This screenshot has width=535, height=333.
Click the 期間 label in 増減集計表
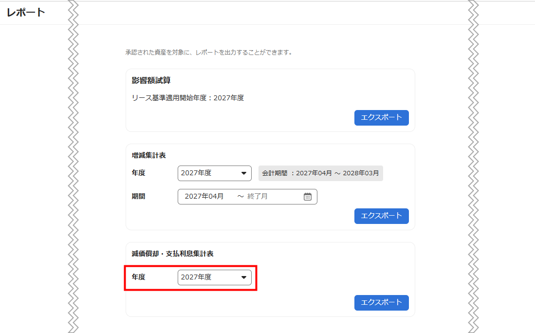point(138,197)
